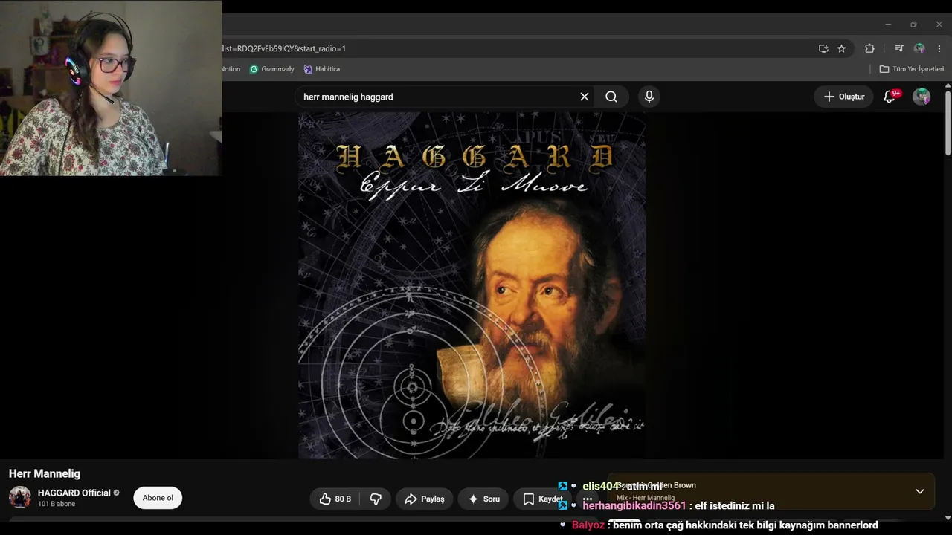The image size is (952, 535).
Task: Open the Notion bookmark
Action: 231,69
